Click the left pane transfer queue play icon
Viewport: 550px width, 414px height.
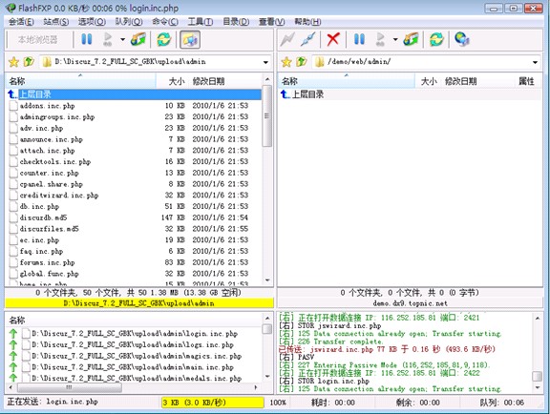108,39
